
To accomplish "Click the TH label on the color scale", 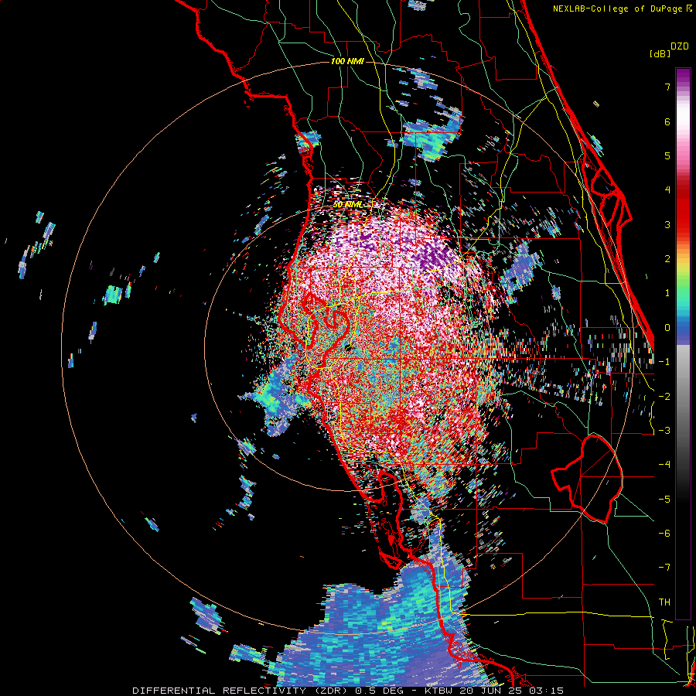I will pos(664,602).
